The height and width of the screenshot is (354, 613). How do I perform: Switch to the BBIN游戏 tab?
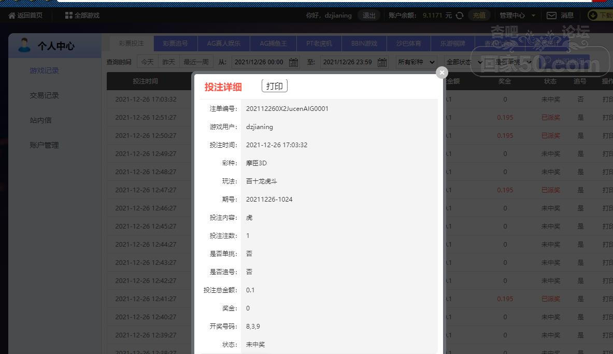[364, 43]
